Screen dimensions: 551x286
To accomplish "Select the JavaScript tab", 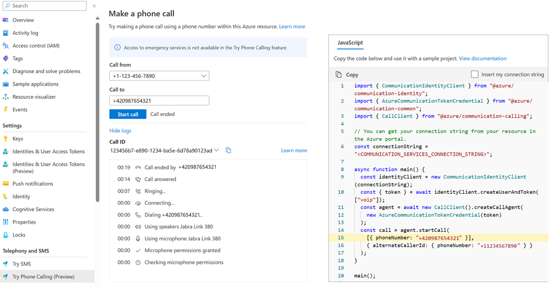I will 350,43.
